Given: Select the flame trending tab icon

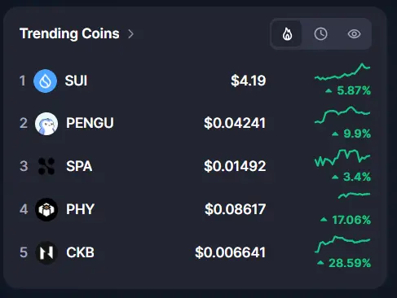Looking at the screenshot, I should pyautogui.click(x=287, y=34).
